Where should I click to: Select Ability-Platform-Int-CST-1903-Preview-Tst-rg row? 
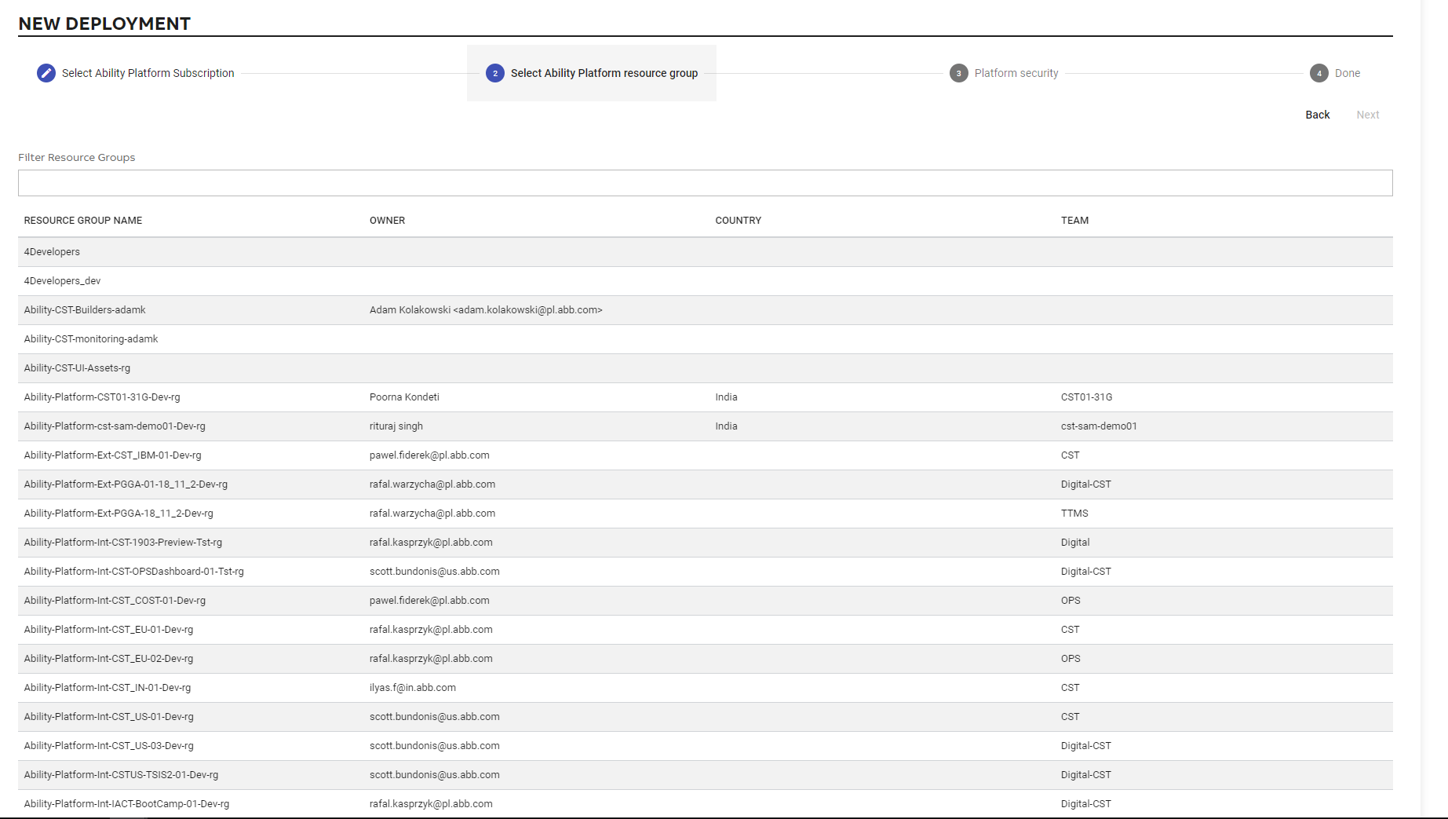(706, 543)
